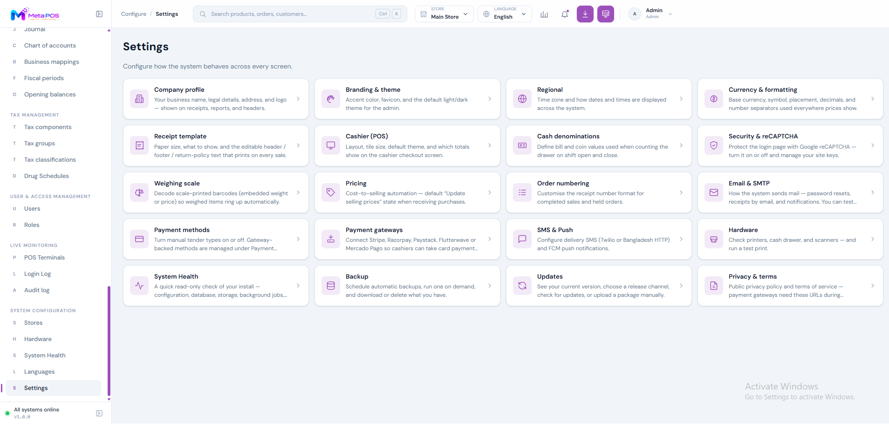Click the chevron on Hardware card
This screenshot has width=889, height=424.
click(x=873, y=239)
